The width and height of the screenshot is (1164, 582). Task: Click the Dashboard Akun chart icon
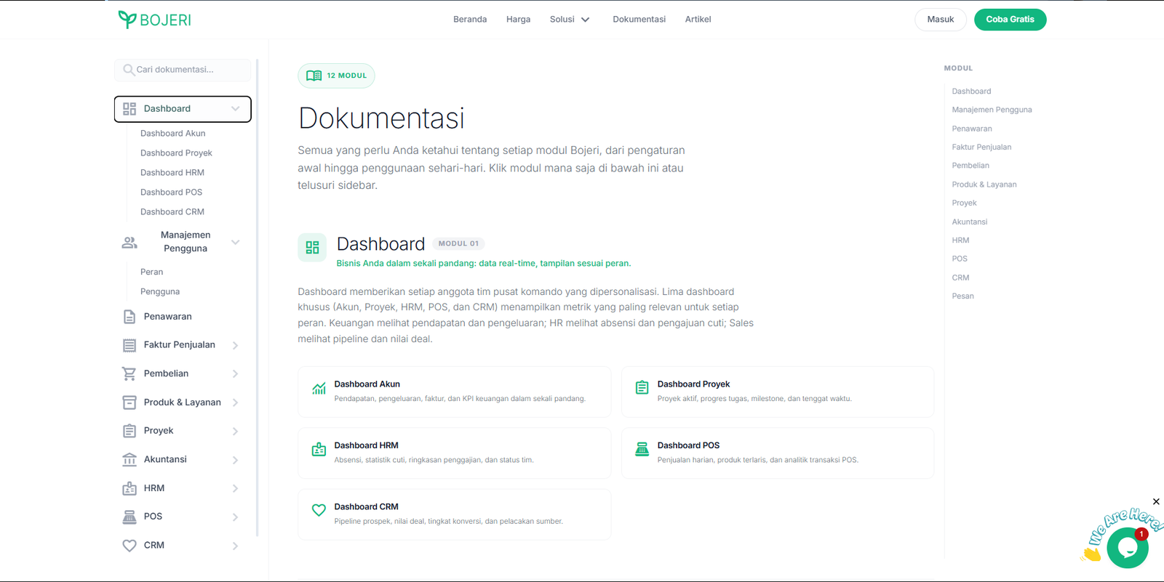point(319,389)
